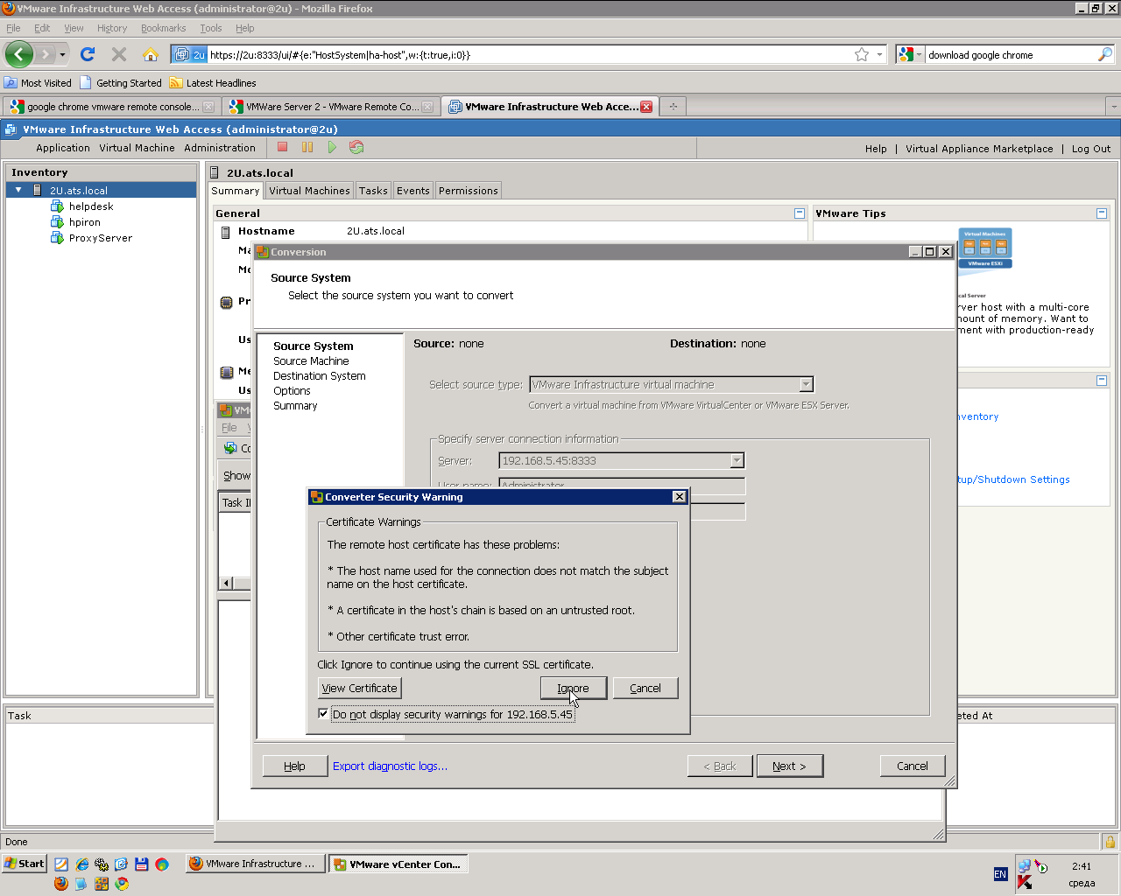Open the Export diagnostic logs link
This screenshot has height=896, width=1121.
(390, 766)
